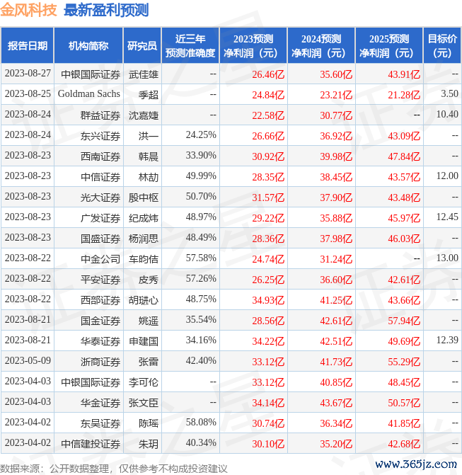Click the accuracy value 24.25%
The width and height of the screenshot is (462, 475).
pos(201,135)
